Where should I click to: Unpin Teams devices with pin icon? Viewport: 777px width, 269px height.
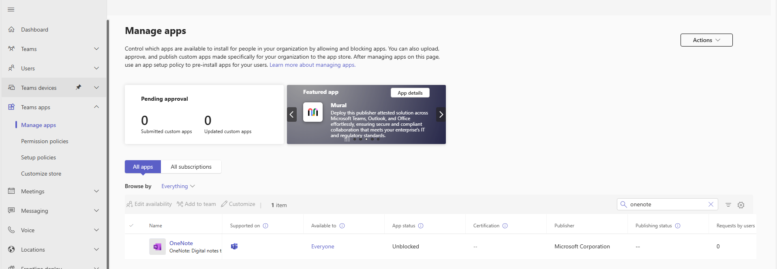(79, 87)
